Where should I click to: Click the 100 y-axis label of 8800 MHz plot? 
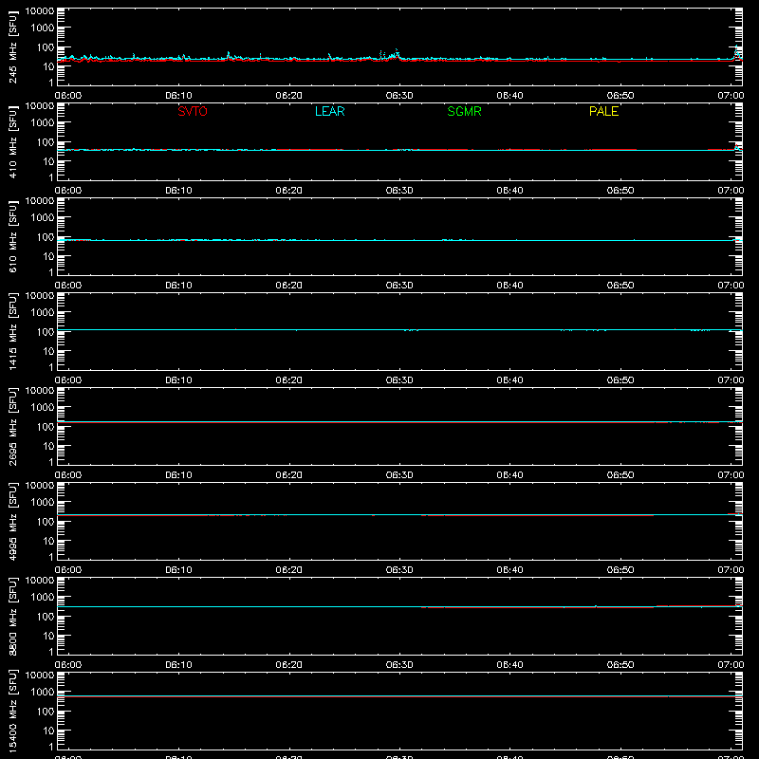pyautogui.click(x=46, y=616)
